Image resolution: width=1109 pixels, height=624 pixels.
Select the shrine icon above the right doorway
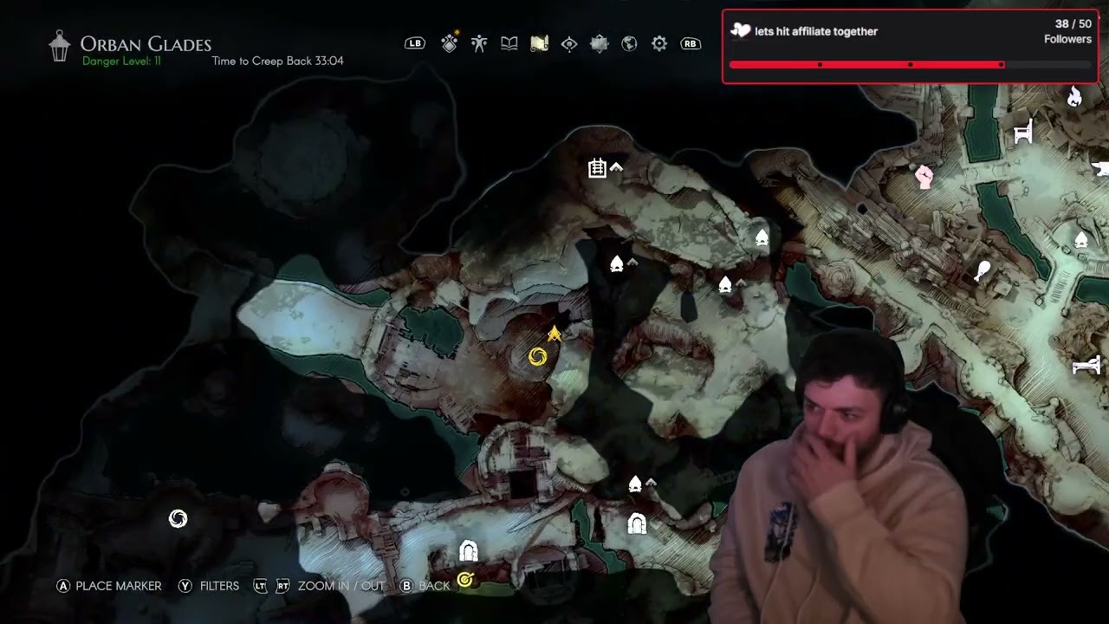[x=635, y=484]
